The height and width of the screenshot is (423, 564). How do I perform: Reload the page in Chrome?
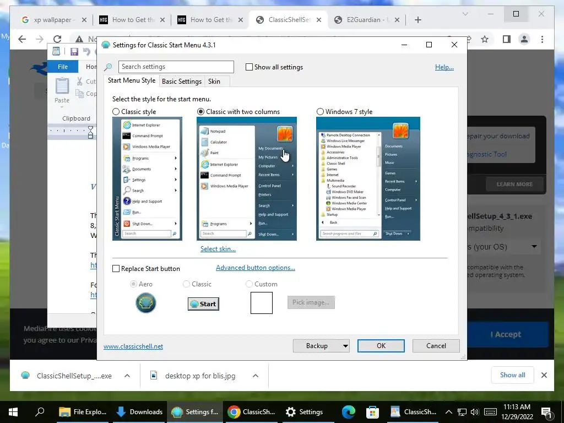57,39
